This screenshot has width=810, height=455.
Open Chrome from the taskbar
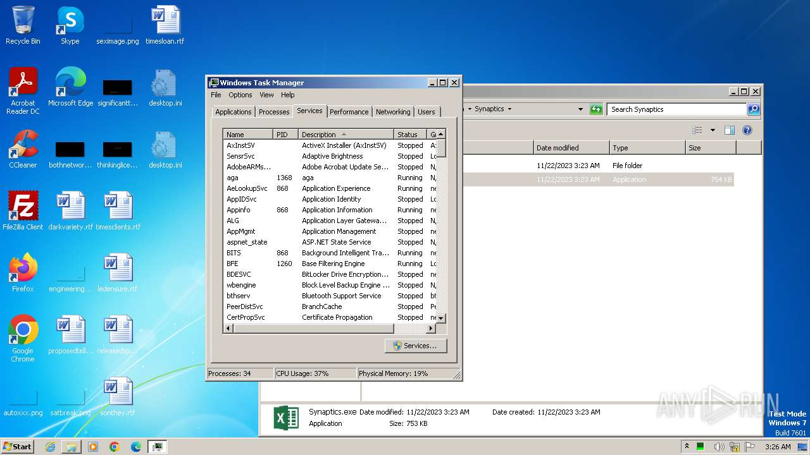115,447
